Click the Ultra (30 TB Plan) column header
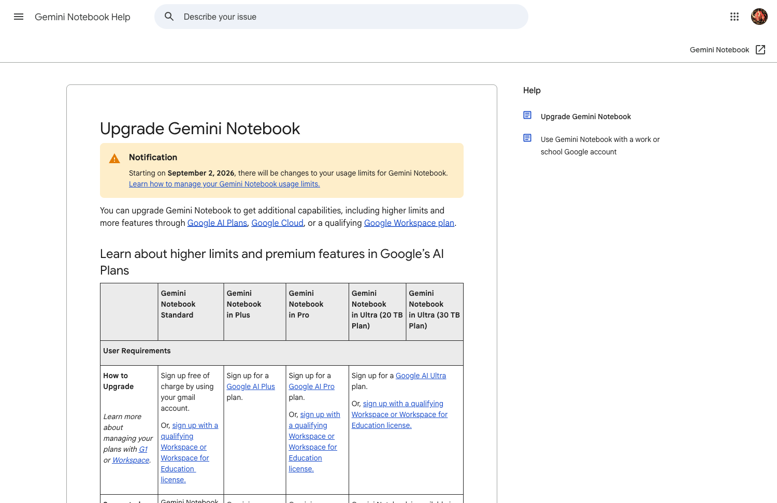The height and width of the screenshot is (503, 777). [435, 312]
